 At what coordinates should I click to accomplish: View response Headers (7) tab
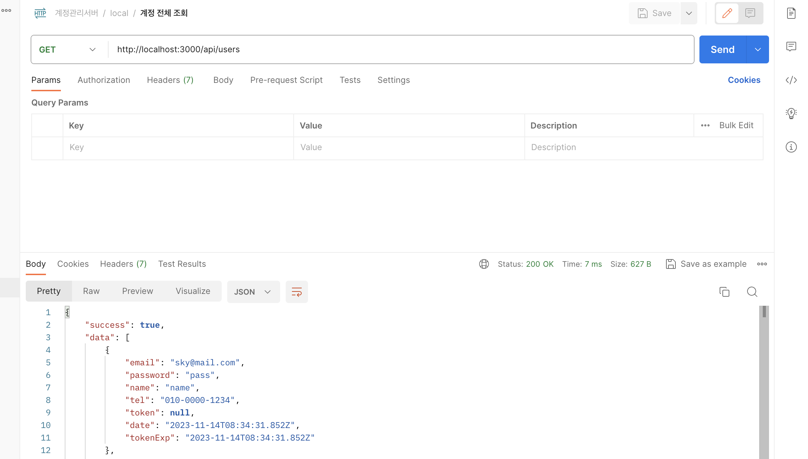pos(124,264)
